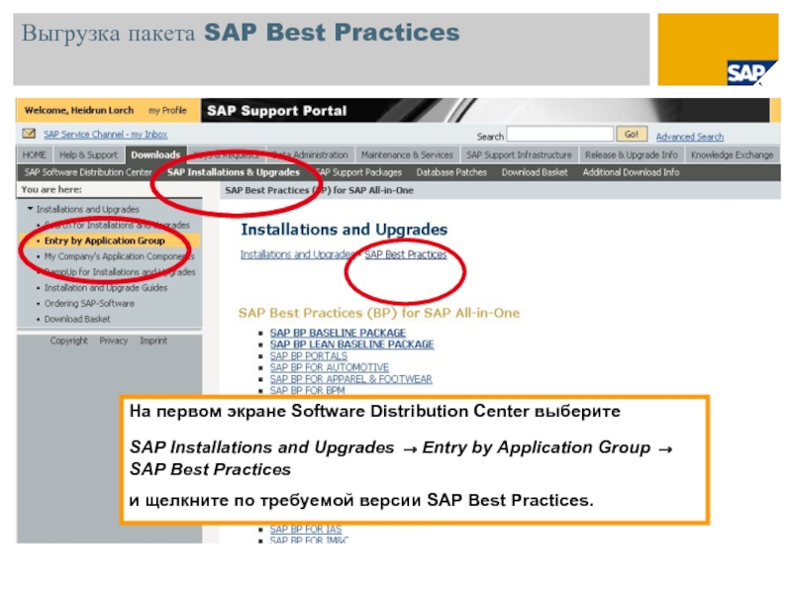The height and width of the screenshot is (594, 792).
Task: Open the SAP BP FOR BPM link
Action: click(x=307, y=390)
